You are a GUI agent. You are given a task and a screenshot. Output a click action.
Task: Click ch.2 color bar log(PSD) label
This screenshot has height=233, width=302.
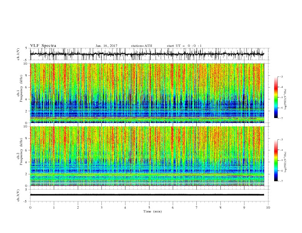click(x=285, y=162)
